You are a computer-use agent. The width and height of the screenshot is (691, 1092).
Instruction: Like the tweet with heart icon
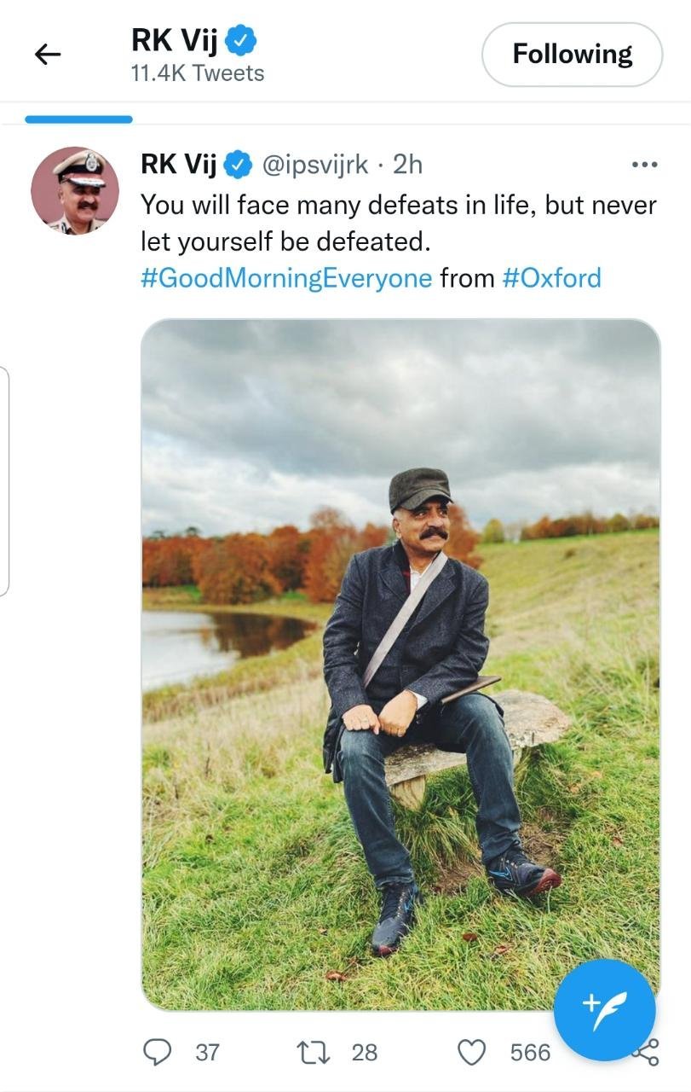point(472,1052)
